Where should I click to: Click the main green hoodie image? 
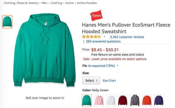pyautogui.click(x=44, y=50)
